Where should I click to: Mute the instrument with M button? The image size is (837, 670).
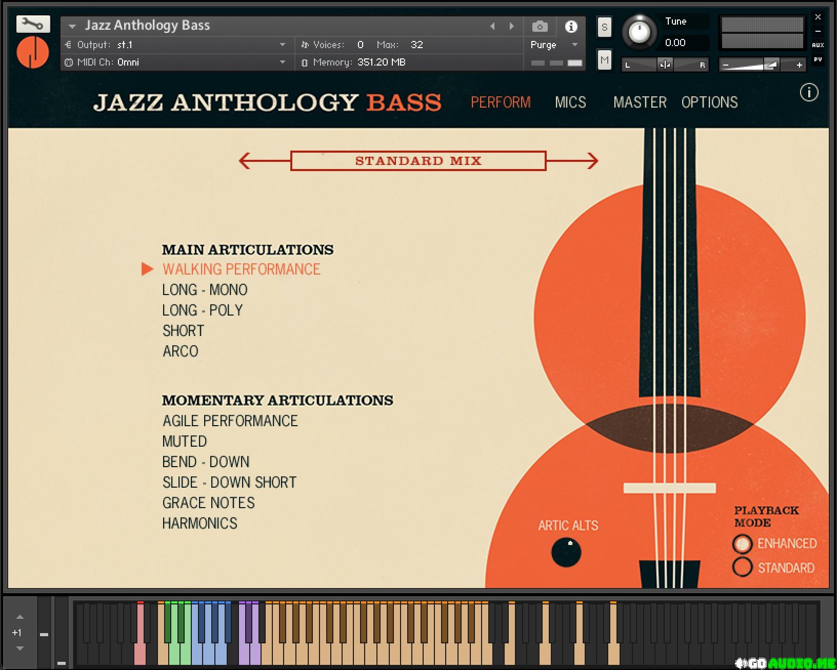pos(604,60)
